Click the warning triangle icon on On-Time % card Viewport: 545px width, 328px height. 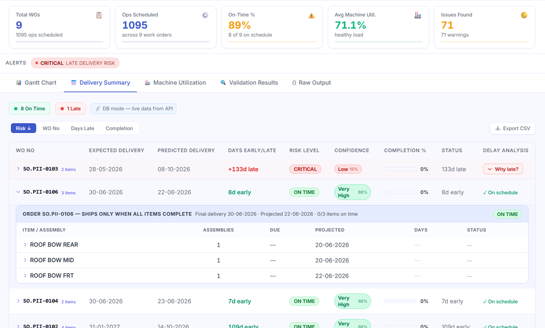point(312,16)
